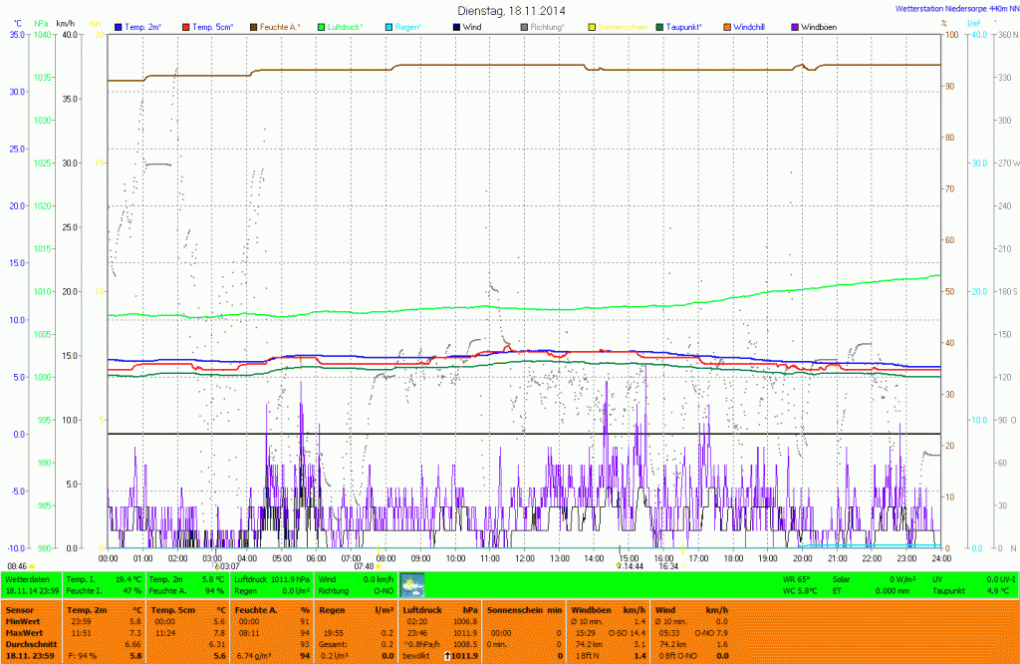Click the sunrise icon beside 07:48

pyautogui.click(x=379, y=566)
